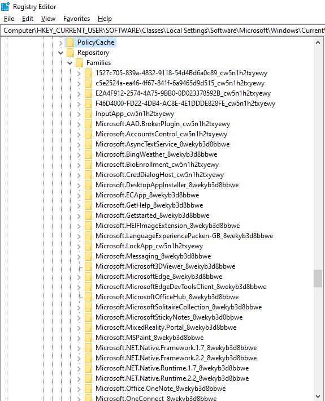Click the PolicyCache folder icon

coord(70,42)
